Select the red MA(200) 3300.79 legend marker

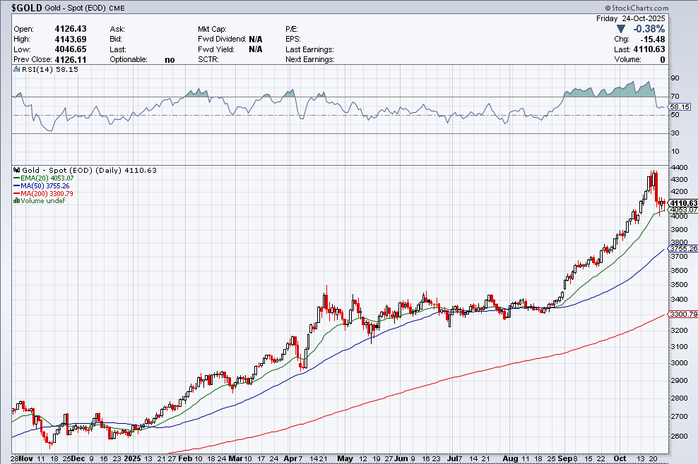click(x=16, y=194)
